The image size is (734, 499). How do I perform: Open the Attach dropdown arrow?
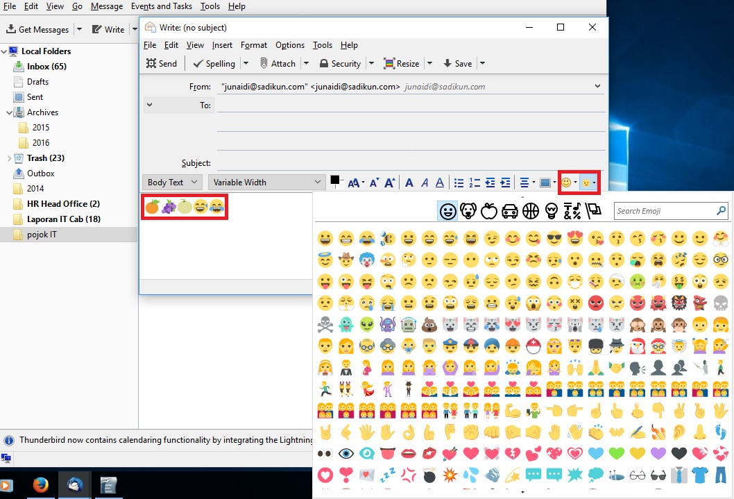(x=306, y=63)
